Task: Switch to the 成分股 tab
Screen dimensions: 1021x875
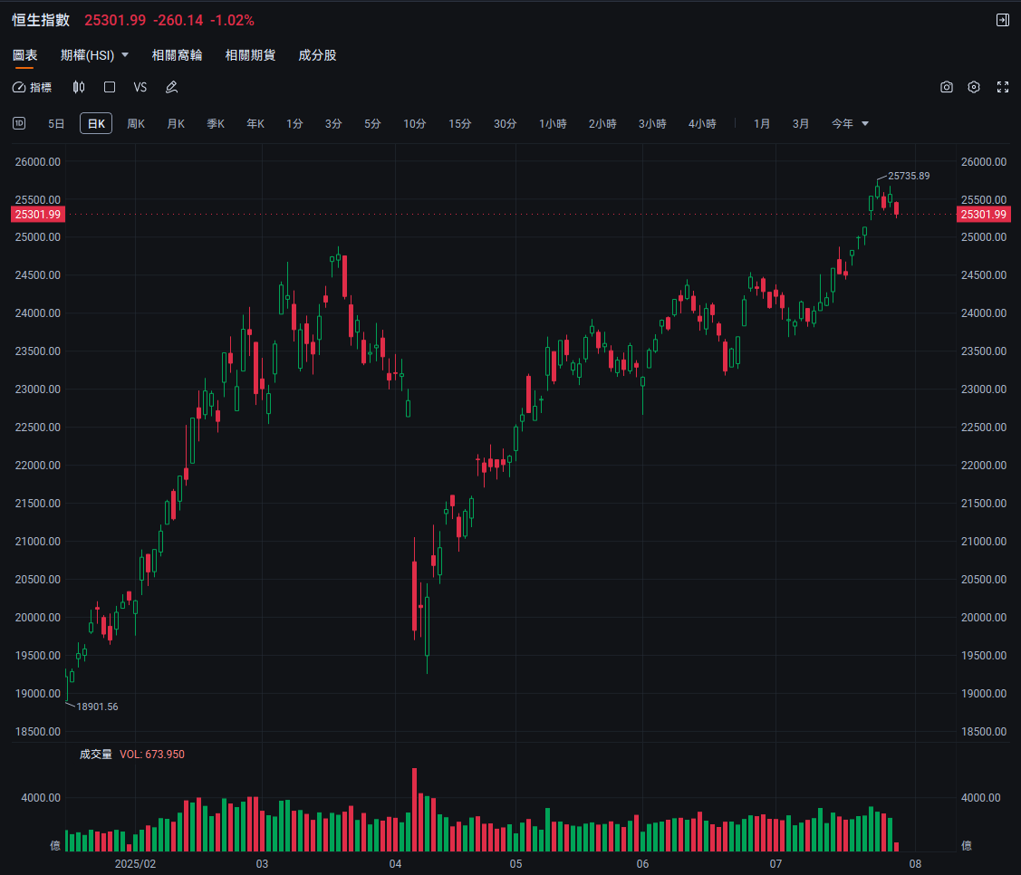Action: 317,54
